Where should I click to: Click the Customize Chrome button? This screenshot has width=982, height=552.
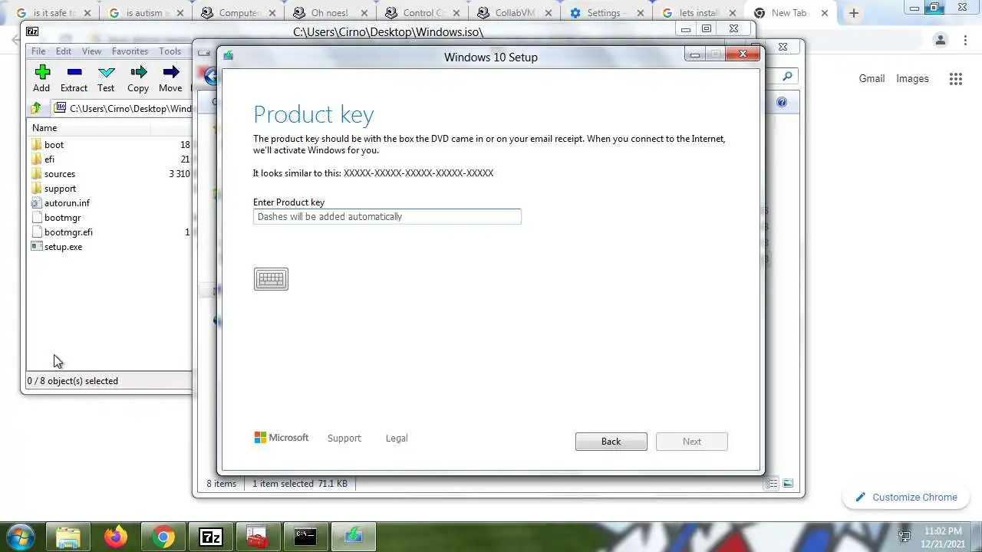(x=906, y=497)
